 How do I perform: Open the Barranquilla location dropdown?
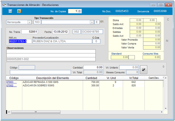29,22
